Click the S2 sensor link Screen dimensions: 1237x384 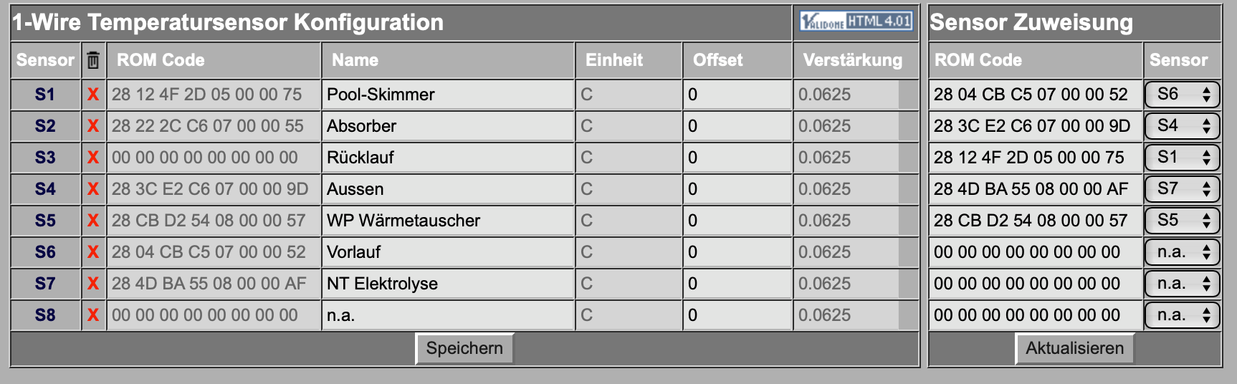pyautogui.click(x=45, y=126)
